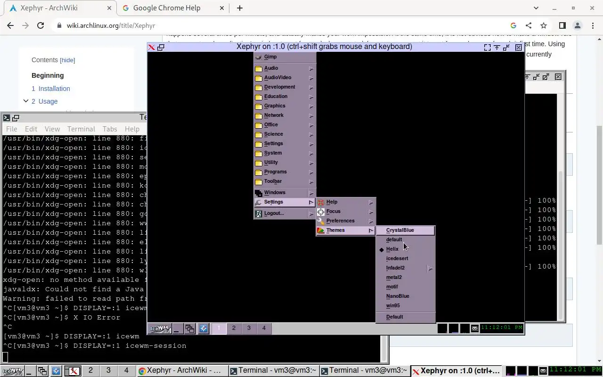The image size is (603, 377).
Task: Share this page from the address bar
Action: (x=529, y=25)
